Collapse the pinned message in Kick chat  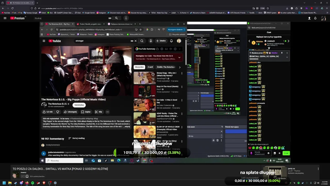point(287,57)
